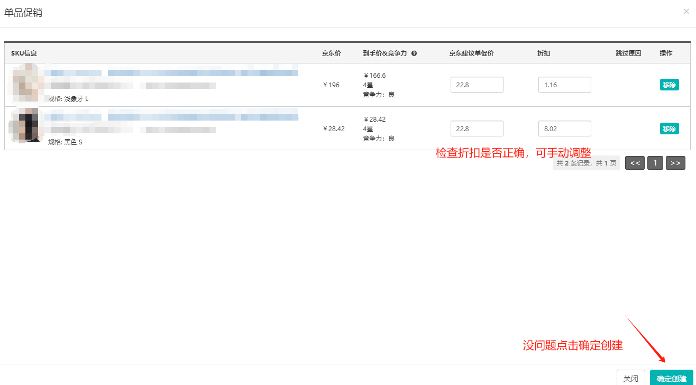Focus the 京东建议单促价 field for 浅象牙 L
This screenshot has height=385, width=696.
(477, 85)
